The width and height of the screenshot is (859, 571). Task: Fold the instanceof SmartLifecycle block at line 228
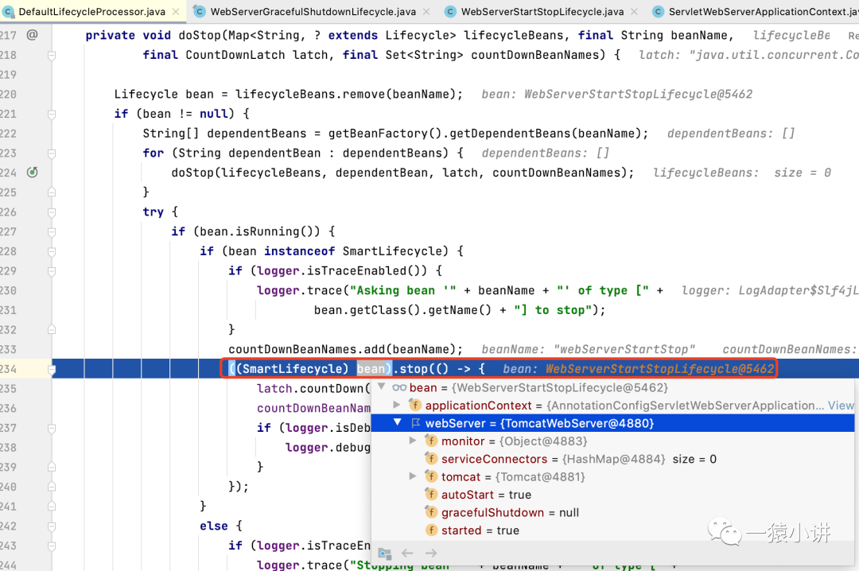pos(52,251)
